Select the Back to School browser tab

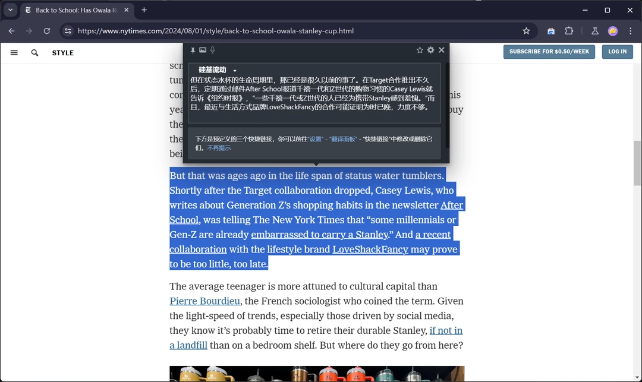point(77,10)
